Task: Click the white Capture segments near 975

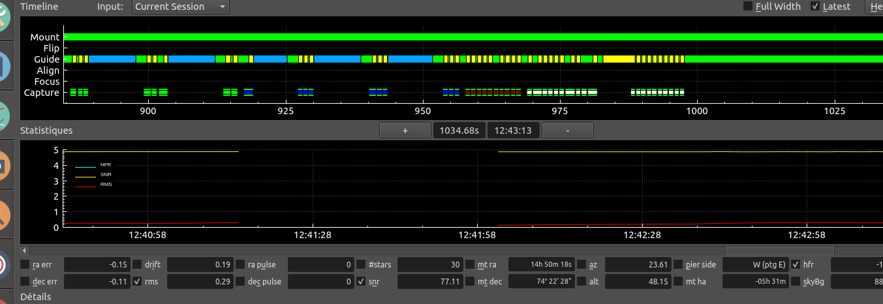Action: 562,93
